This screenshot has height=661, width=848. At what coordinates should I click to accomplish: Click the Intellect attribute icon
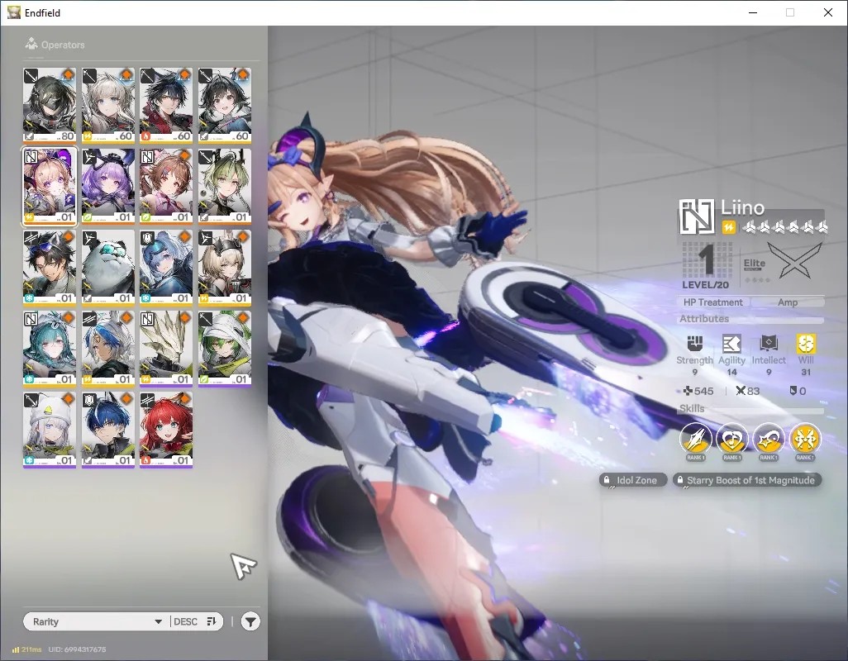(769, 344)
